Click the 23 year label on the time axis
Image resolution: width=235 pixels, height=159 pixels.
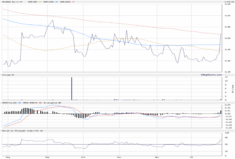[191, 158]
